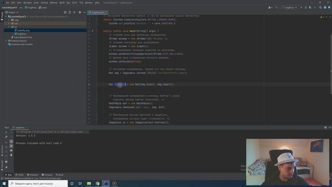The image size is (332, 187).
Task: Click Collapse All in Project panel
Action: [x=74, y=12]
